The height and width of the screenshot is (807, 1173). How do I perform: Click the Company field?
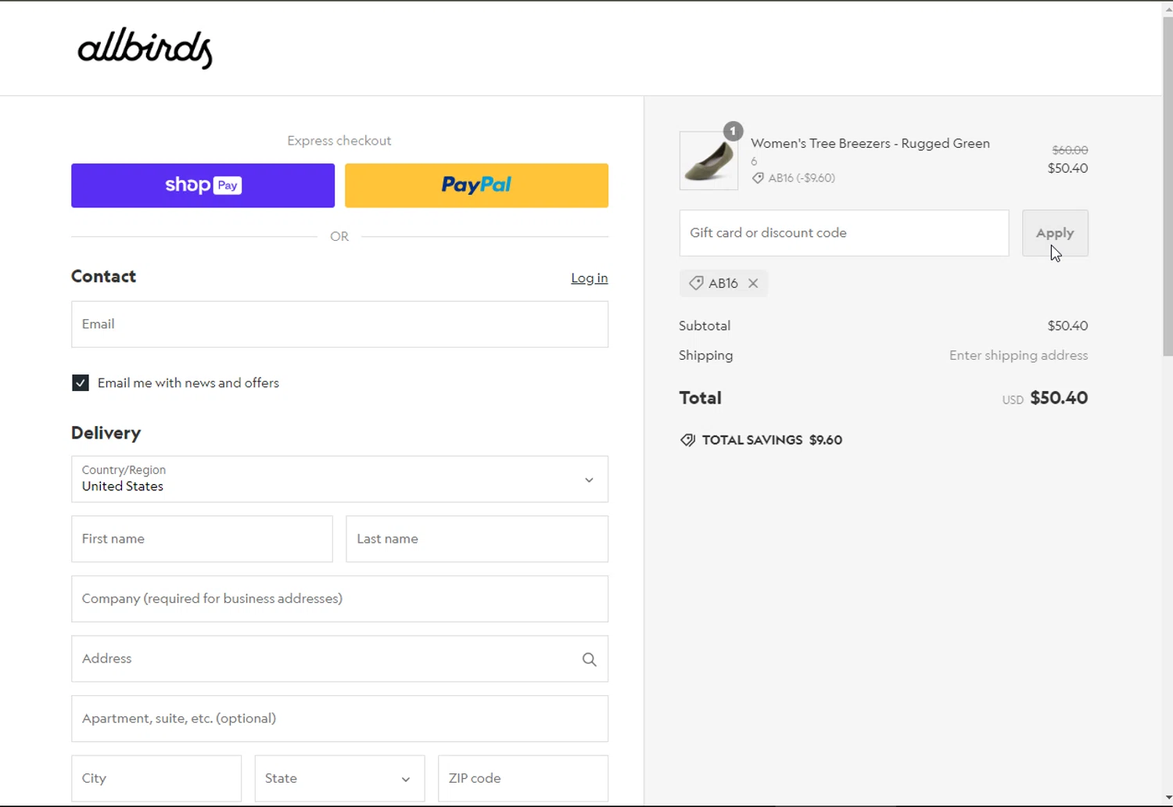(339, 599)
